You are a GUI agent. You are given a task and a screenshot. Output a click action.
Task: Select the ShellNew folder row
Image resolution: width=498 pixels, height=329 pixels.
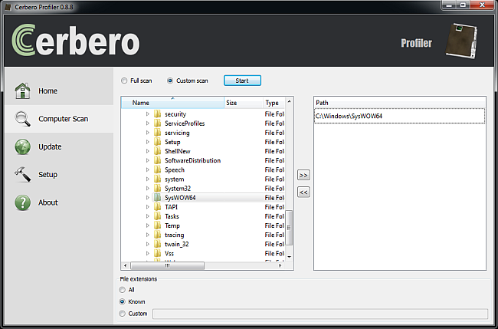(203, 151)
